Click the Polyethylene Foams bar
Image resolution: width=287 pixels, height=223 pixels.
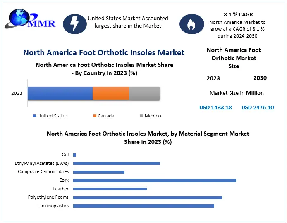click(147, 197)
